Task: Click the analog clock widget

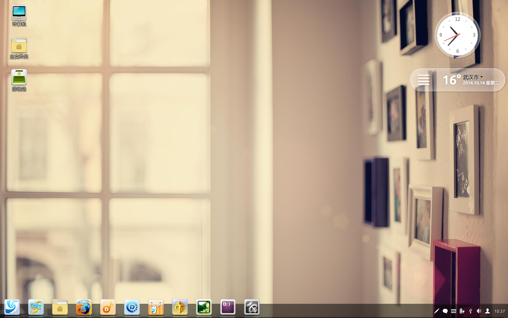Action: click(458, 35)
